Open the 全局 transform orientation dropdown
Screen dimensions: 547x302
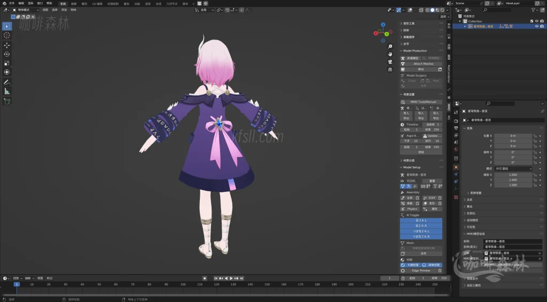[204, 10]
